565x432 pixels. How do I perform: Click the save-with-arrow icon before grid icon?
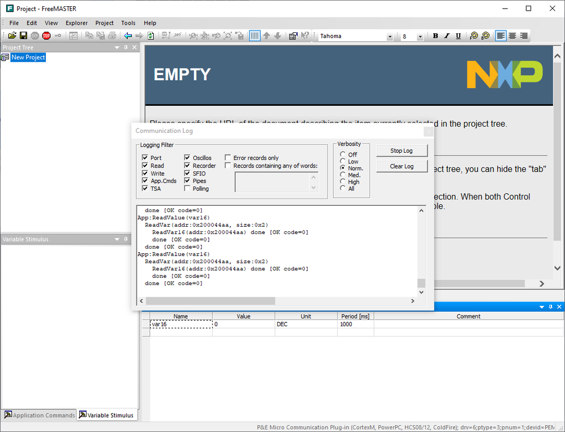239,36
